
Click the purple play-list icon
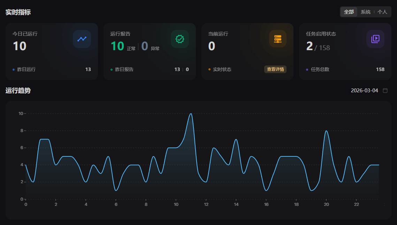click(375, 39)
